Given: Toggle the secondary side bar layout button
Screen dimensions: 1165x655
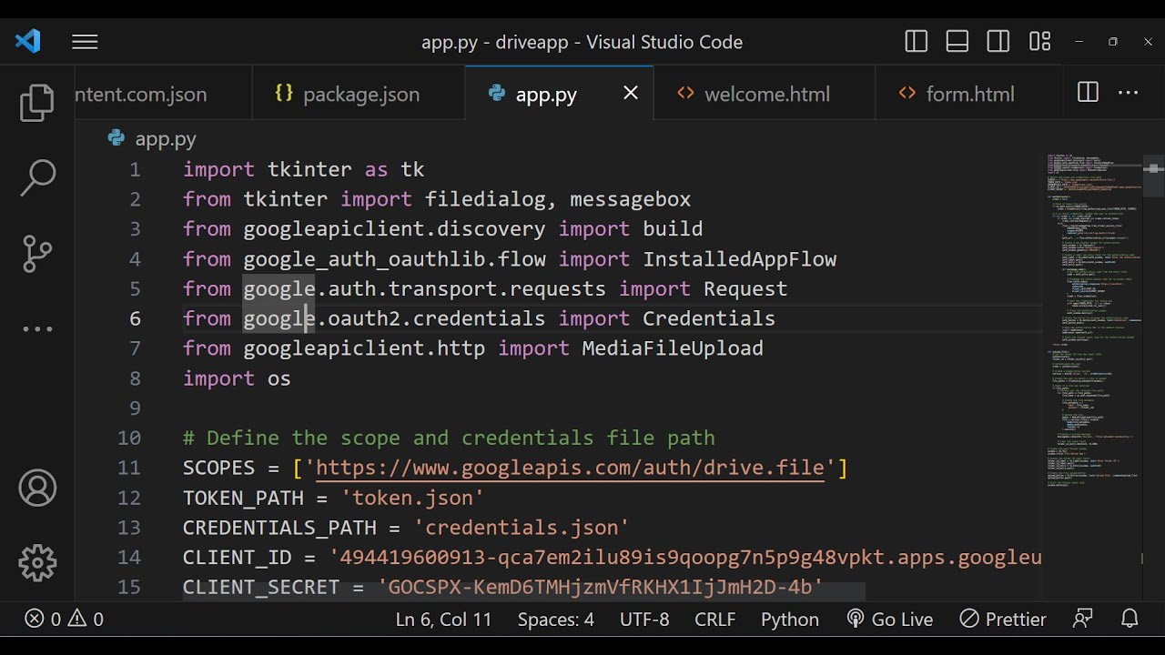Looking at the screenshot, I should point(998,42).
